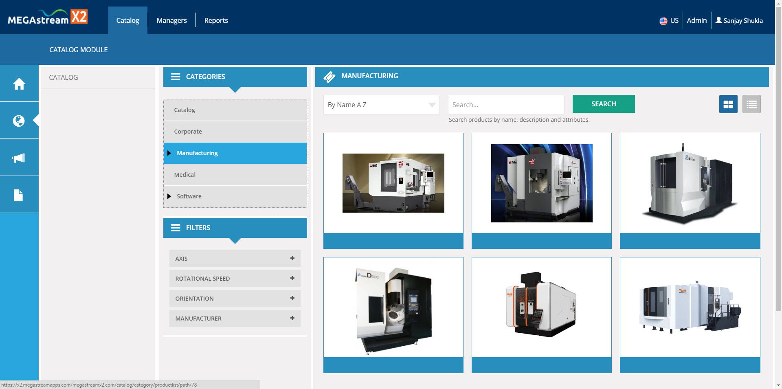Open the Catalog tab
The height and width of the screenshot is (389, 782).
[128, 20]
